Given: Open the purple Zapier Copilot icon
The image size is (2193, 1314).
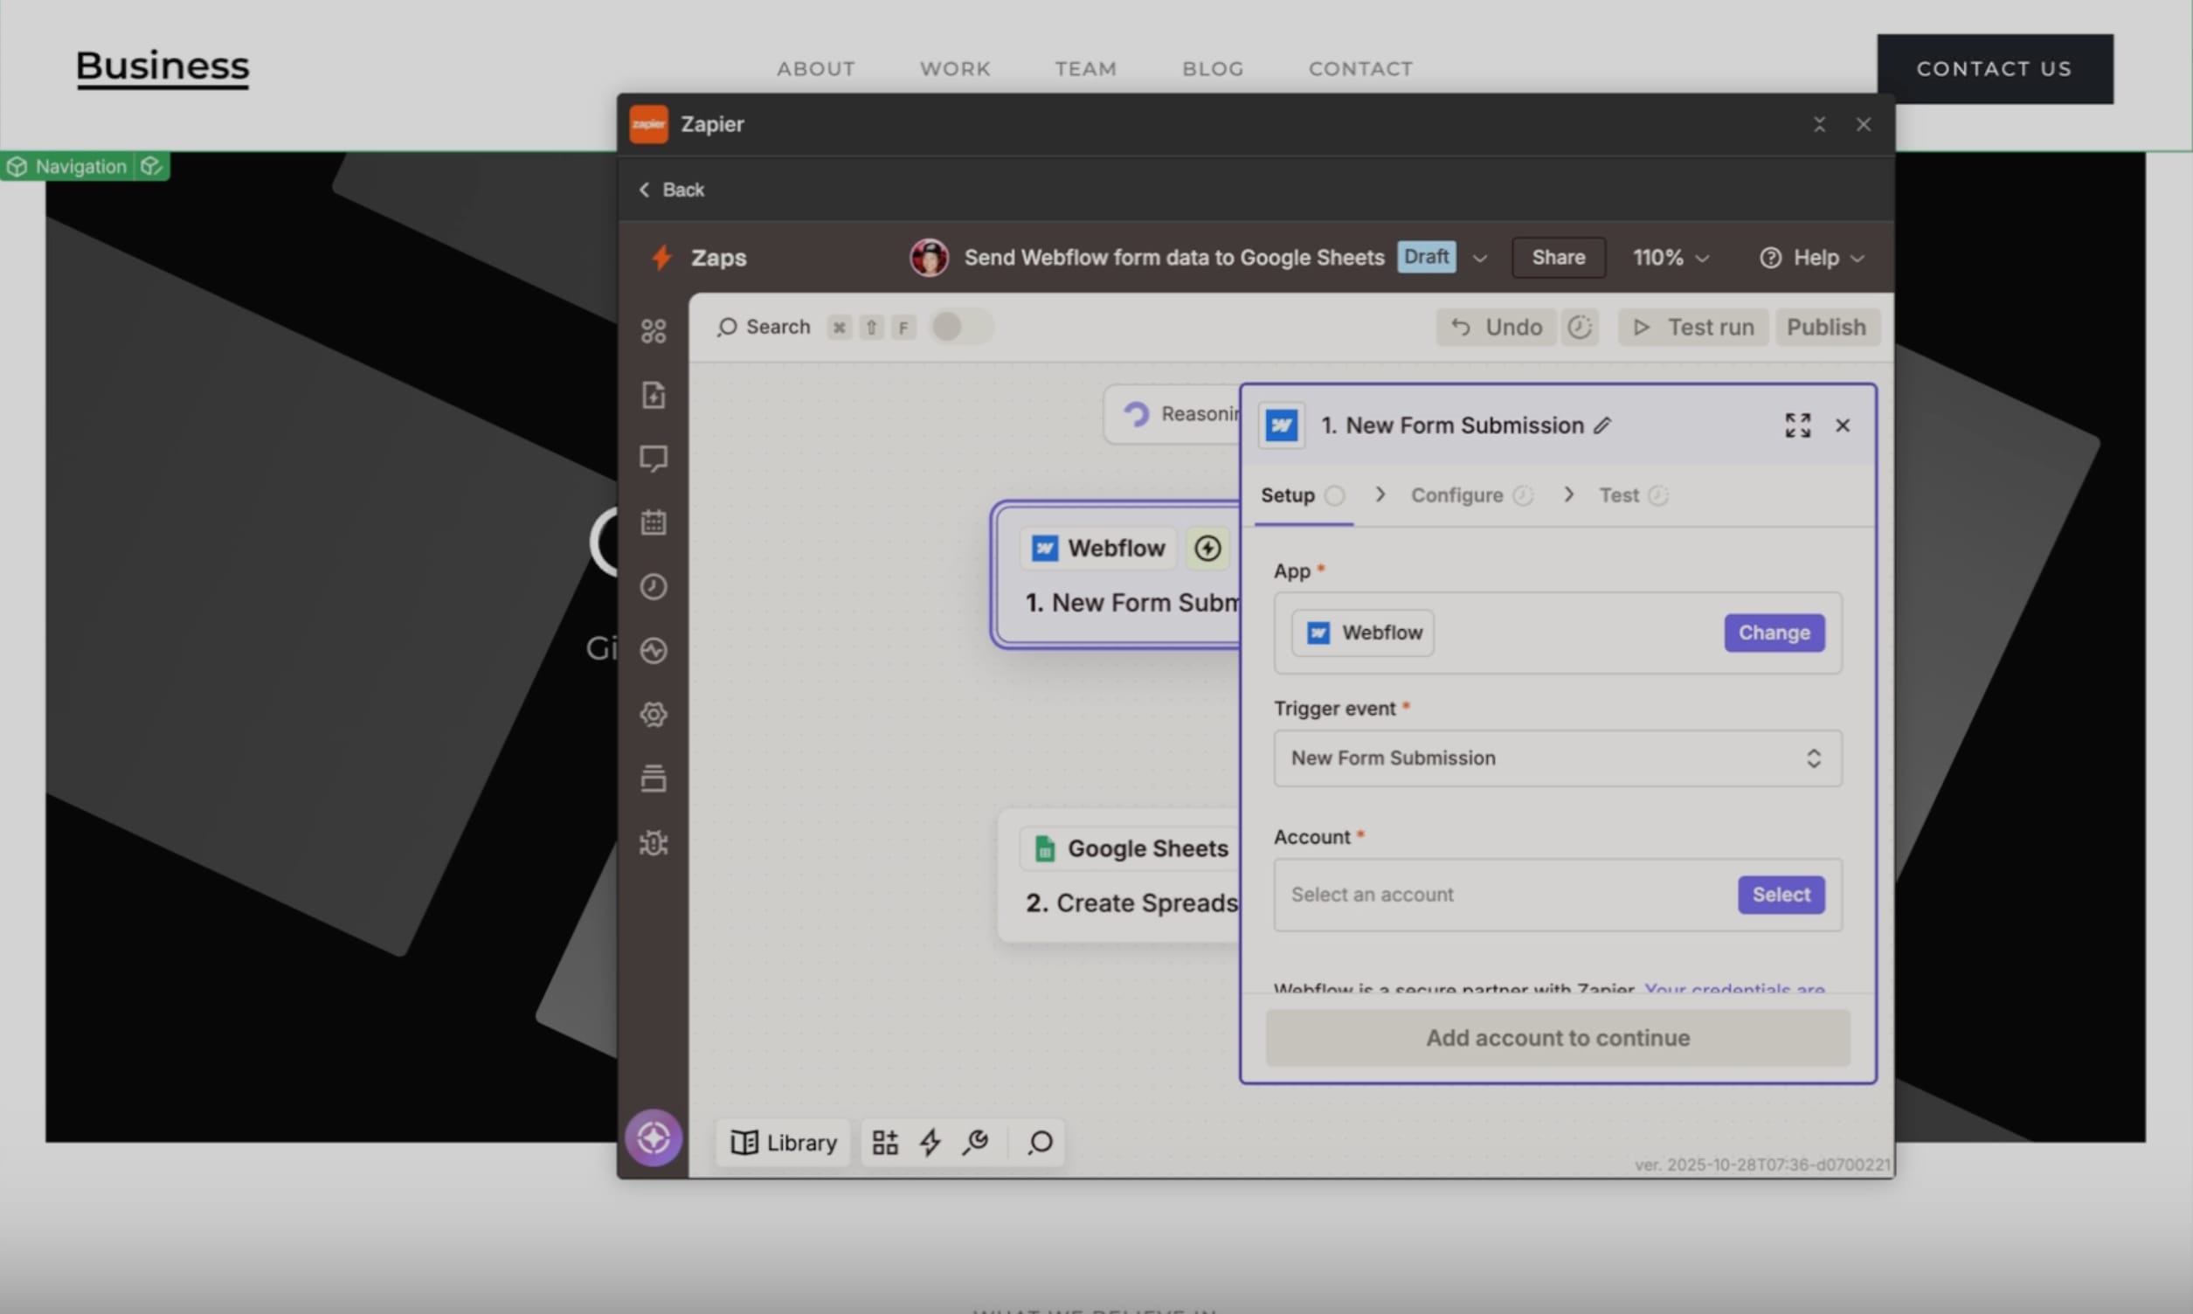Looking at the screenshot, I should coord(653,1138).
